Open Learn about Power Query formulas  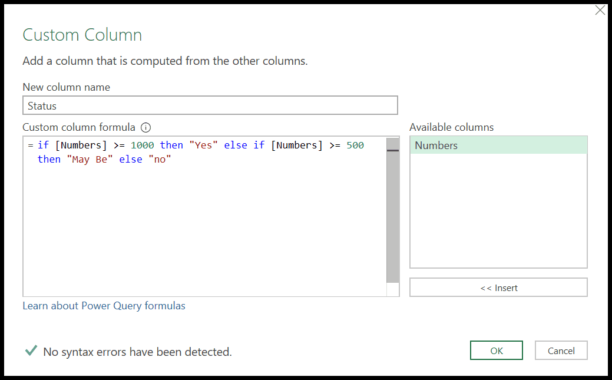[x=104, y=306]
